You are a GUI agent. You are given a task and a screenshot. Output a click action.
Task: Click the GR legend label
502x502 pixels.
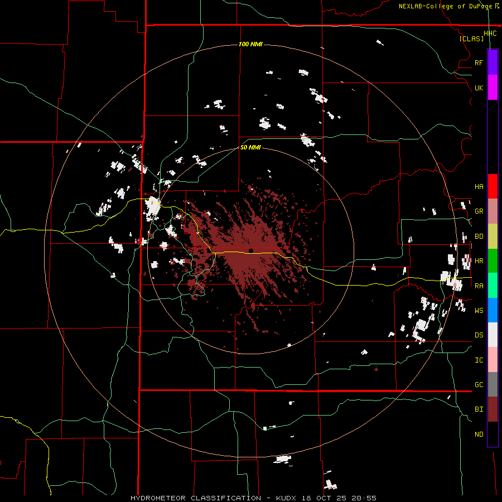[479, 211]
